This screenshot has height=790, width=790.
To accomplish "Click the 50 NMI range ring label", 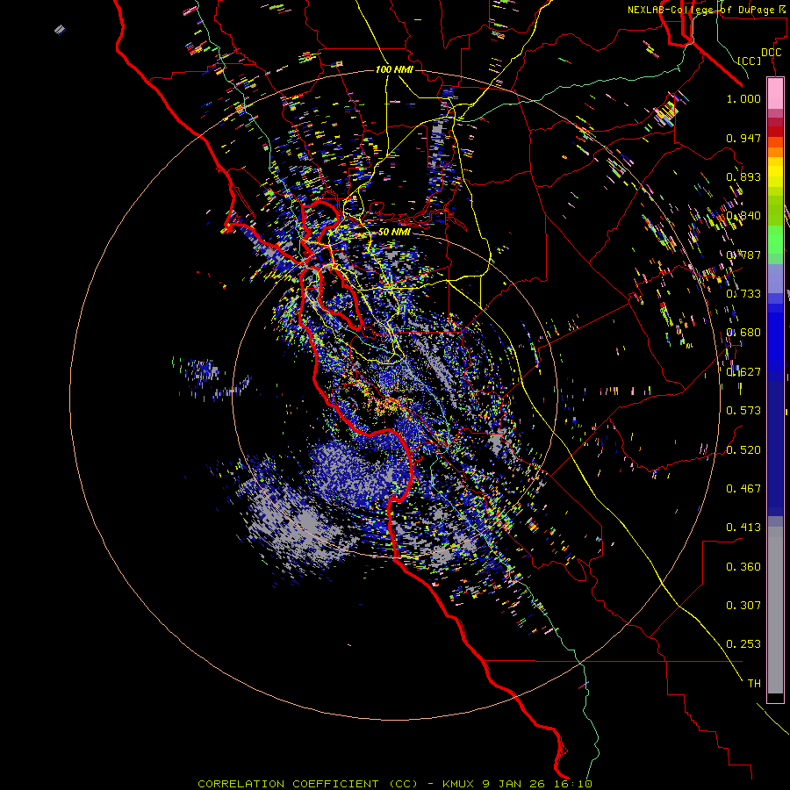I will point(394,232).
